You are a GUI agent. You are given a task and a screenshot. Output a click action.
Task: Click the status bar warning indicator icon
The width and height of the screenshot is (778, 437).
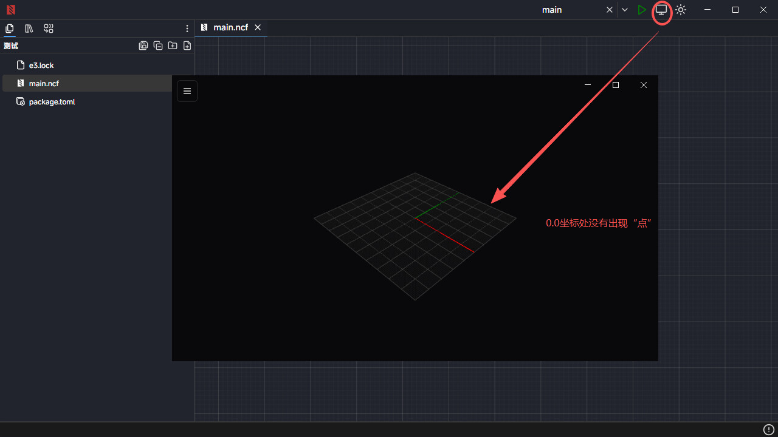point(768,430)
